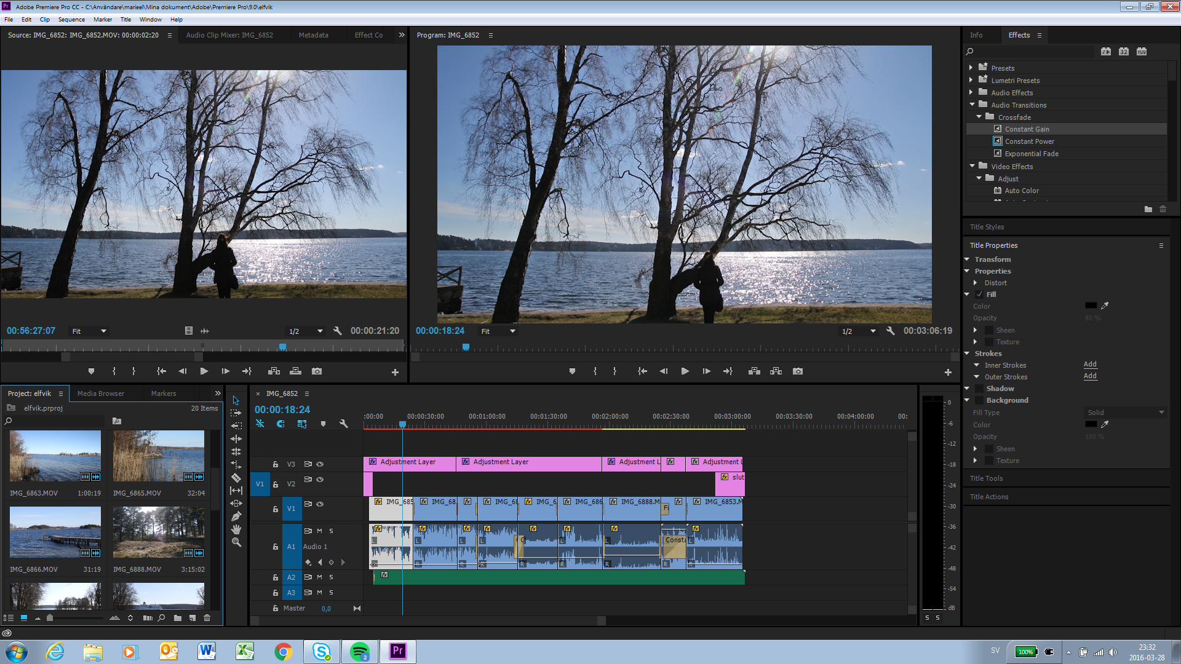This screenshot has height=664, width=1181.
Task: Expand the Audio Effects folder
Action: (x=971, y=92)
